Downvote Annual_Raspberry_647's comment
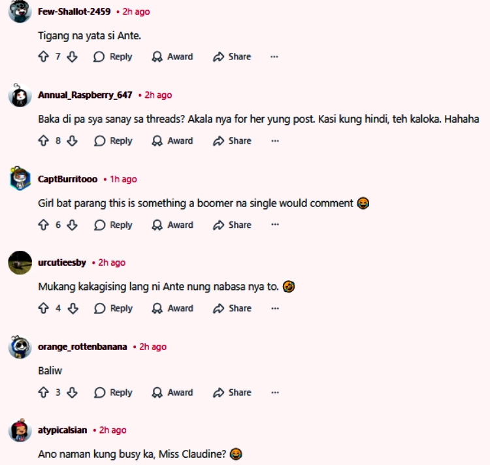490x465 pixels. [73, 141]
